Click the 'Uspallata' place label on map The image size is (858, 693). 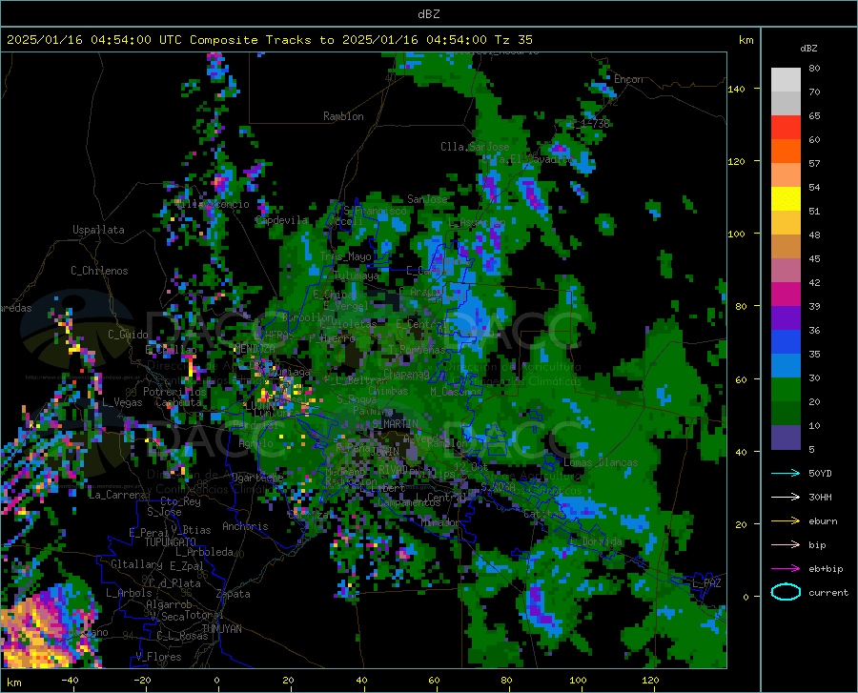98,230
